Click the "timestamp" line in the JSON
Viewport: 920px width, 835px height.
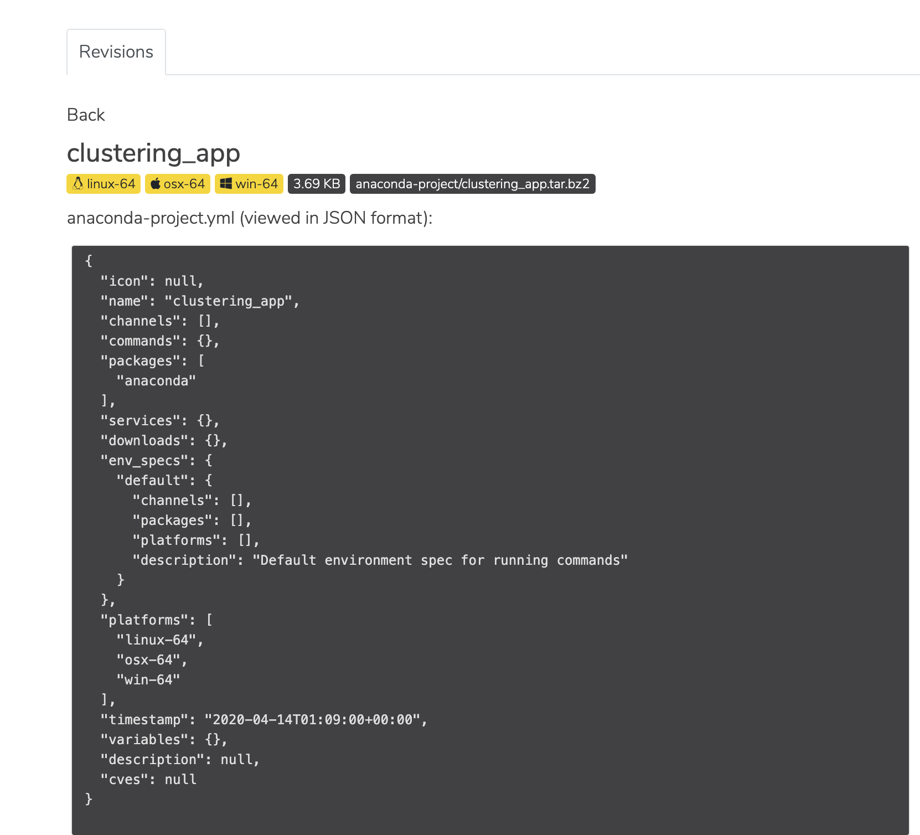(x=264, y=720)
